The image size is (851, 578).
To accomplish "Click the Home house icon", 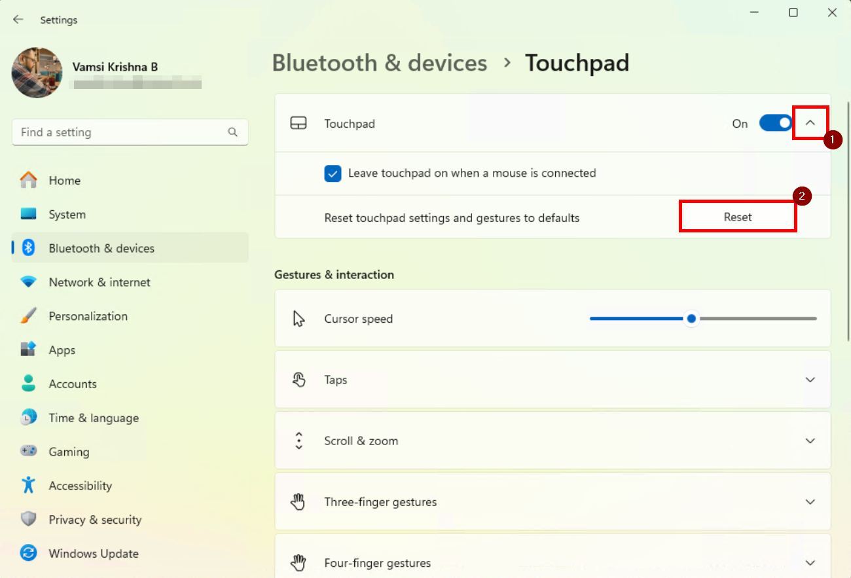I will point(28,180).
